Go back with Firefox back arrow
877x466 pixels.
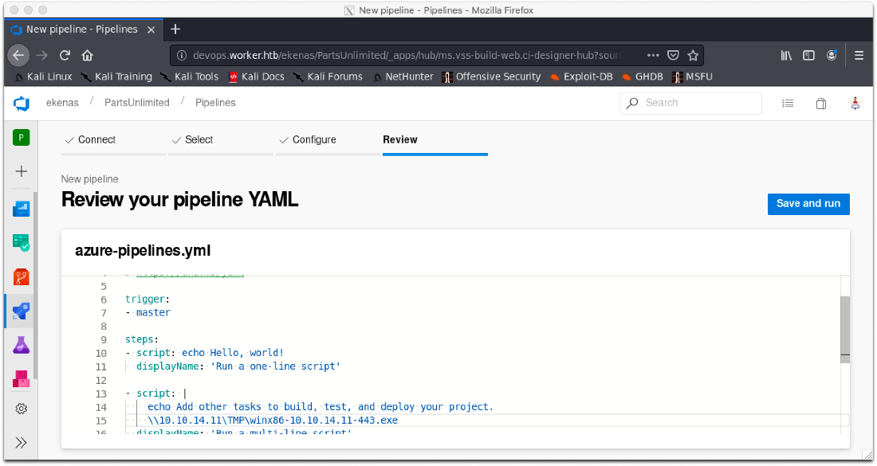(18, 55)
